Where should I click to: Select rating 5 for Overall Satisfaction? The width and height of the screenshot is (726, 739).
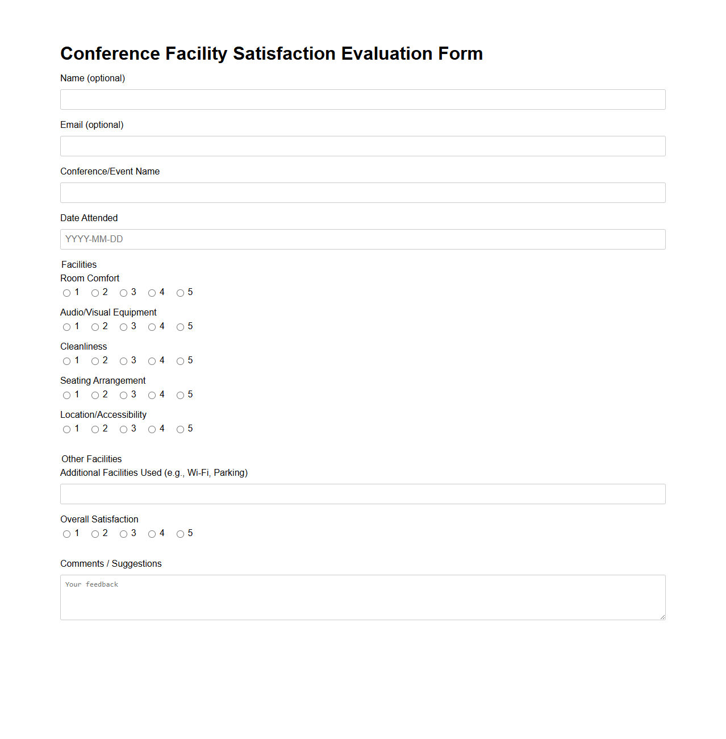[x=181, y=534]
